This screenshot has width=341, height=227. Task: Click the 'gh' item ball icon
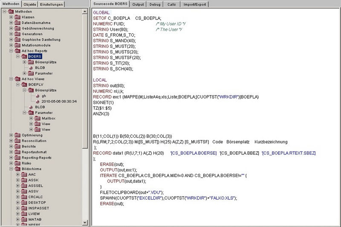tap(38, 96)
